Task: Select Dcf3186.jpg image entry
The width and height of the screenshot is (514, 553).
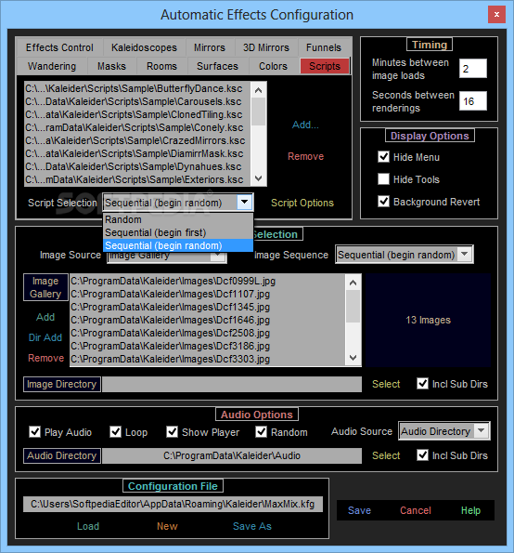Action: click(x=208, y=346)
